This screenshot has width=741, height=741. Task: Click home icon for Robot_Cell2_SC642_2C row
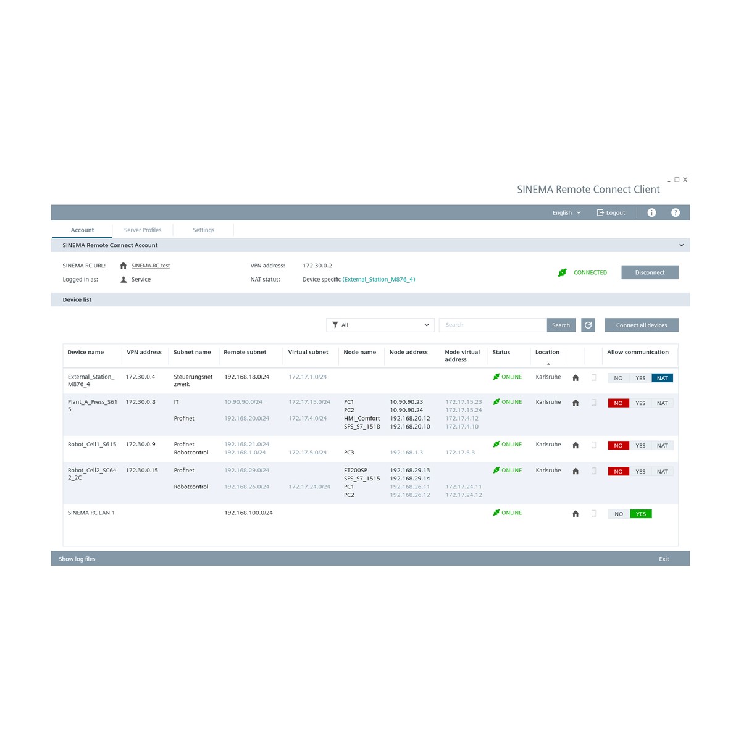(x=576, y=471)
